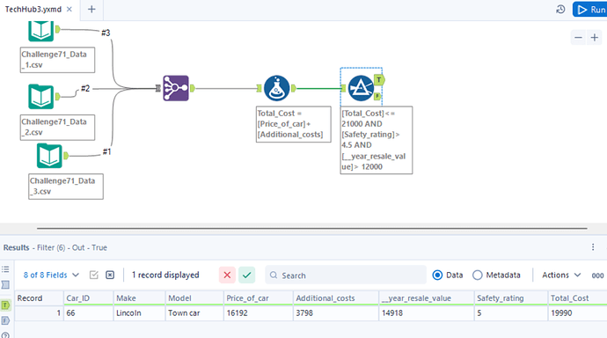Select the Challenge71_Data_1.csv Input Data tool

[x=40, y=31]
